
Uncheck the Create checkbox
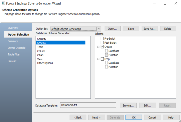click(x=102, y=47)
